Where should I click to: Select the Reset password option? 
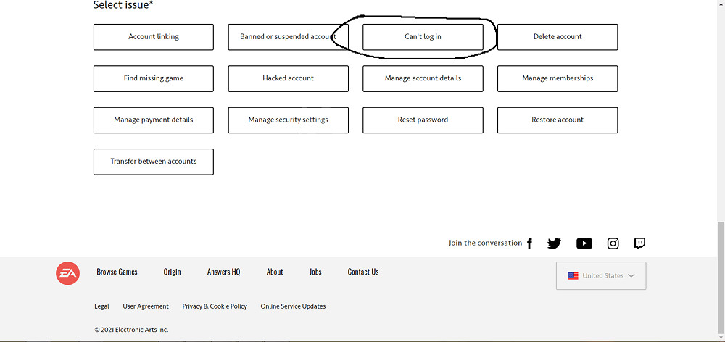click(423, 120)
